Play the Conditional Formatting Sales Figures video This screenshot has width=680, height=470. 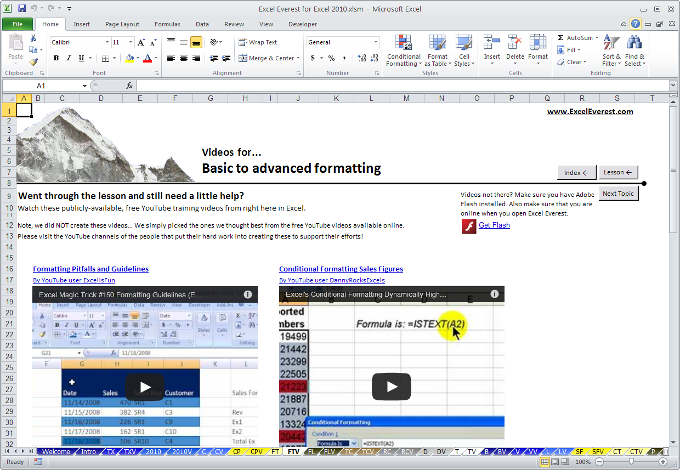tap(392, 387)
